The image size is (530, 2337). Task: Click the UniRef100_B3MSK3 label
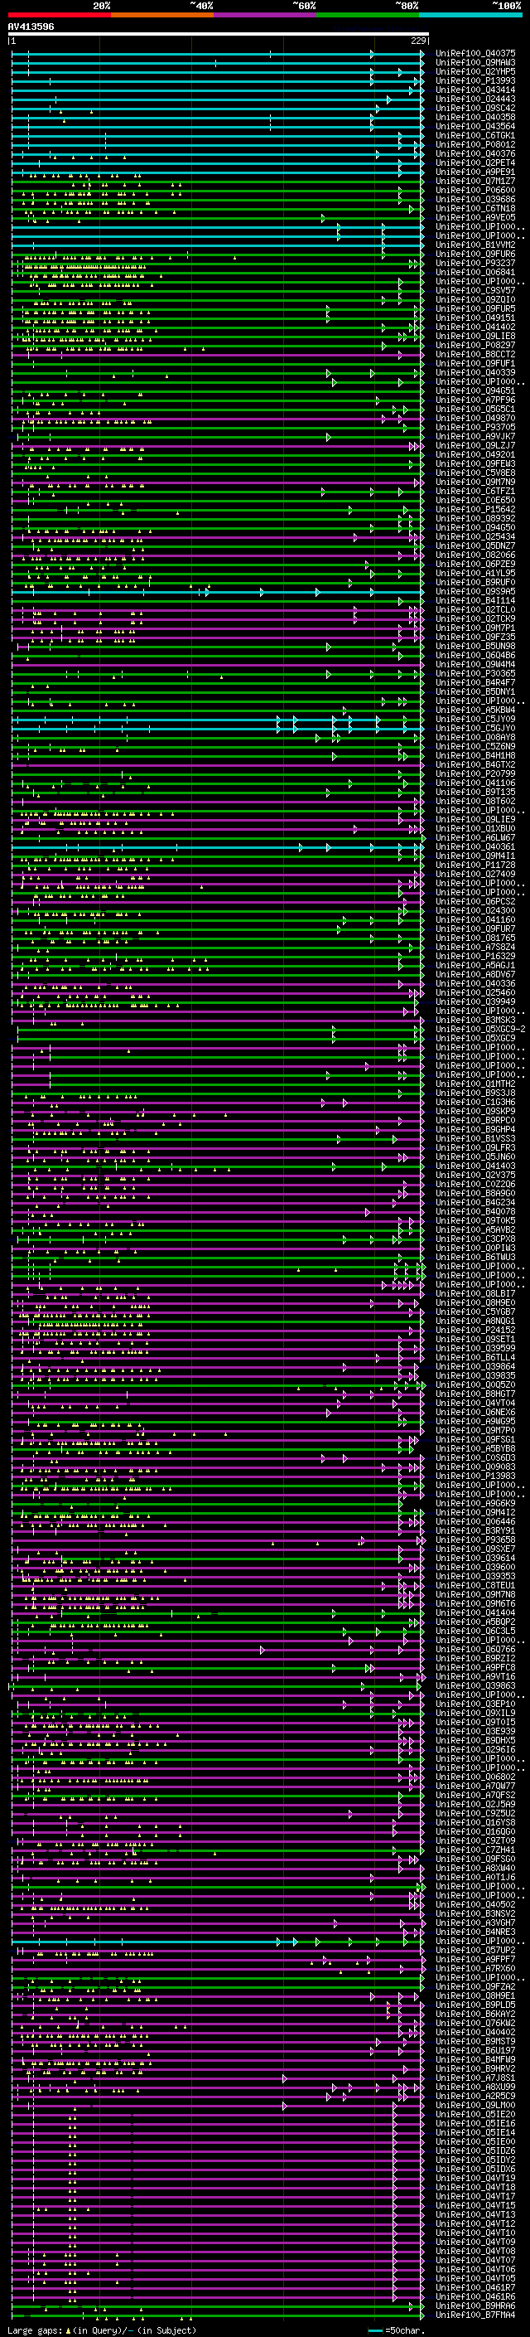coord(475,1021)
